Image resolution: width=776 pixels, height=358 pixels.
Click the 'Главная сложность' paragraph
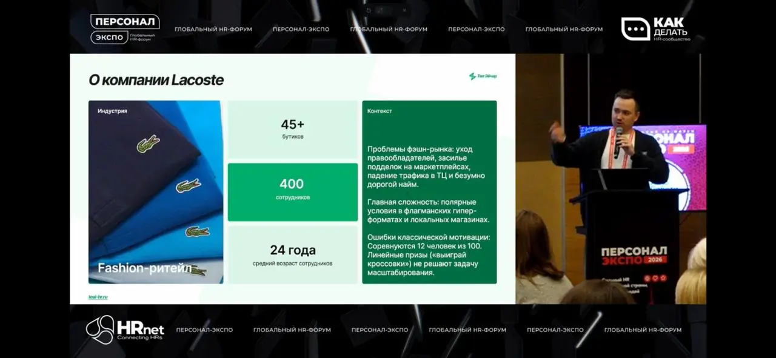[428, 211]
